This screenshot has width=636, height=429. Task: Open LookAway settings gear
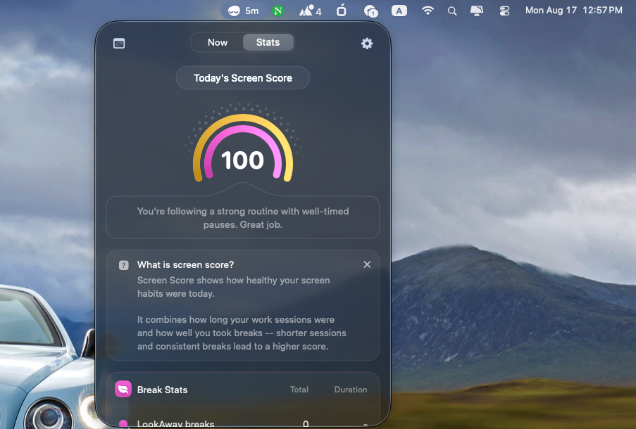367,44
